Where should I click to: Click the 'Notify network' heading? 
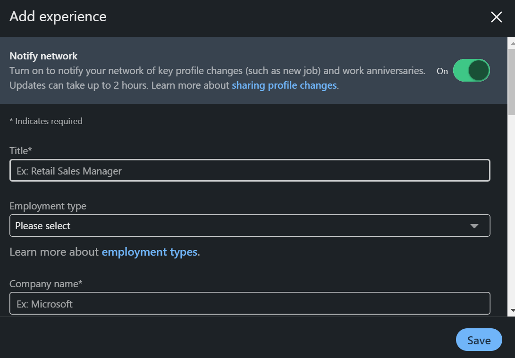43,56
